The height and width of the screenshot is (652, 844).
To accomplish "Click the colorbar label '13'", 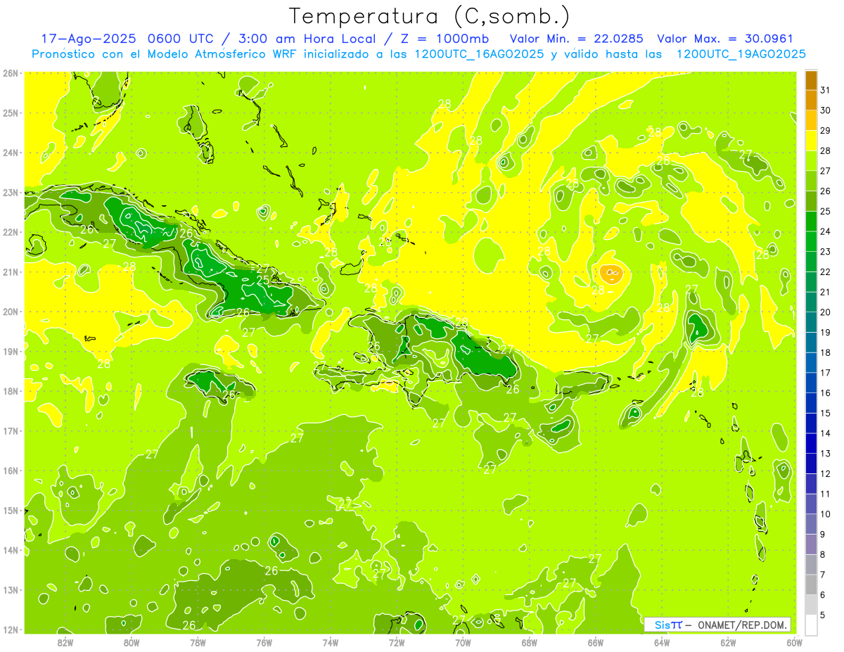I will pos(826,454).
